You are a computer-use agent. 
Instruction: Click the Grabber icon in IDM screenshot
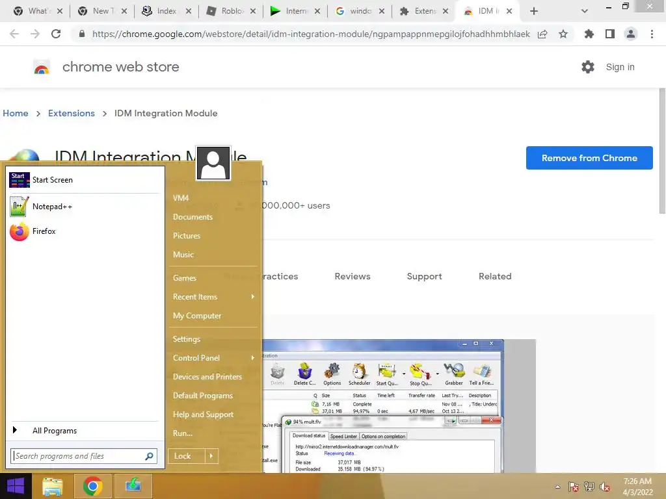tap(453, 374)
